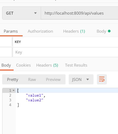This screenshot has height=134, width=118.
Task: Switch to the Raw response view
Action: tap(32, 80)
